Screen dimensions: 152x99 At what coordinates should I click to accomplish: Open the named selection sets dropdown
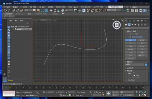coord(114,10)
